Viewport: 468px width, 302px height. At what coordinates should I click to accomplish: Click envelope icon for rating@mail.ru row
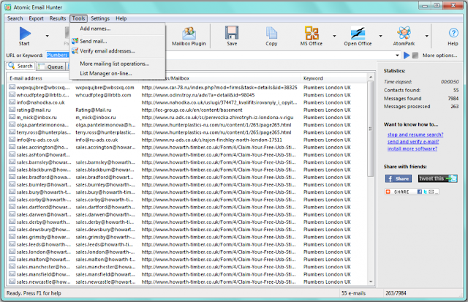tap(12, 110)
